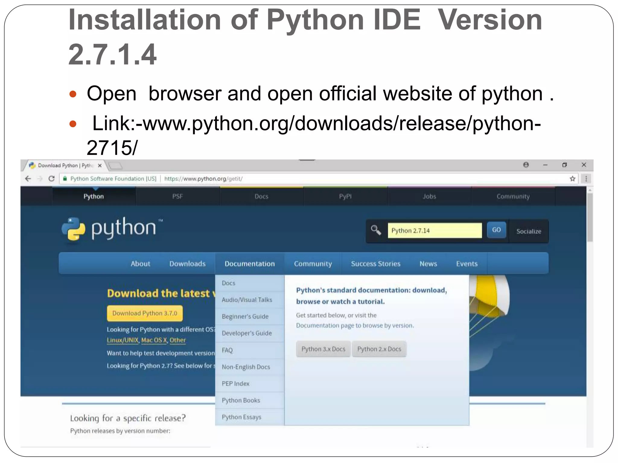Click Docs in Documentation dropdown
The height and width of the screenshot is (463, 618).
[250, 283]
